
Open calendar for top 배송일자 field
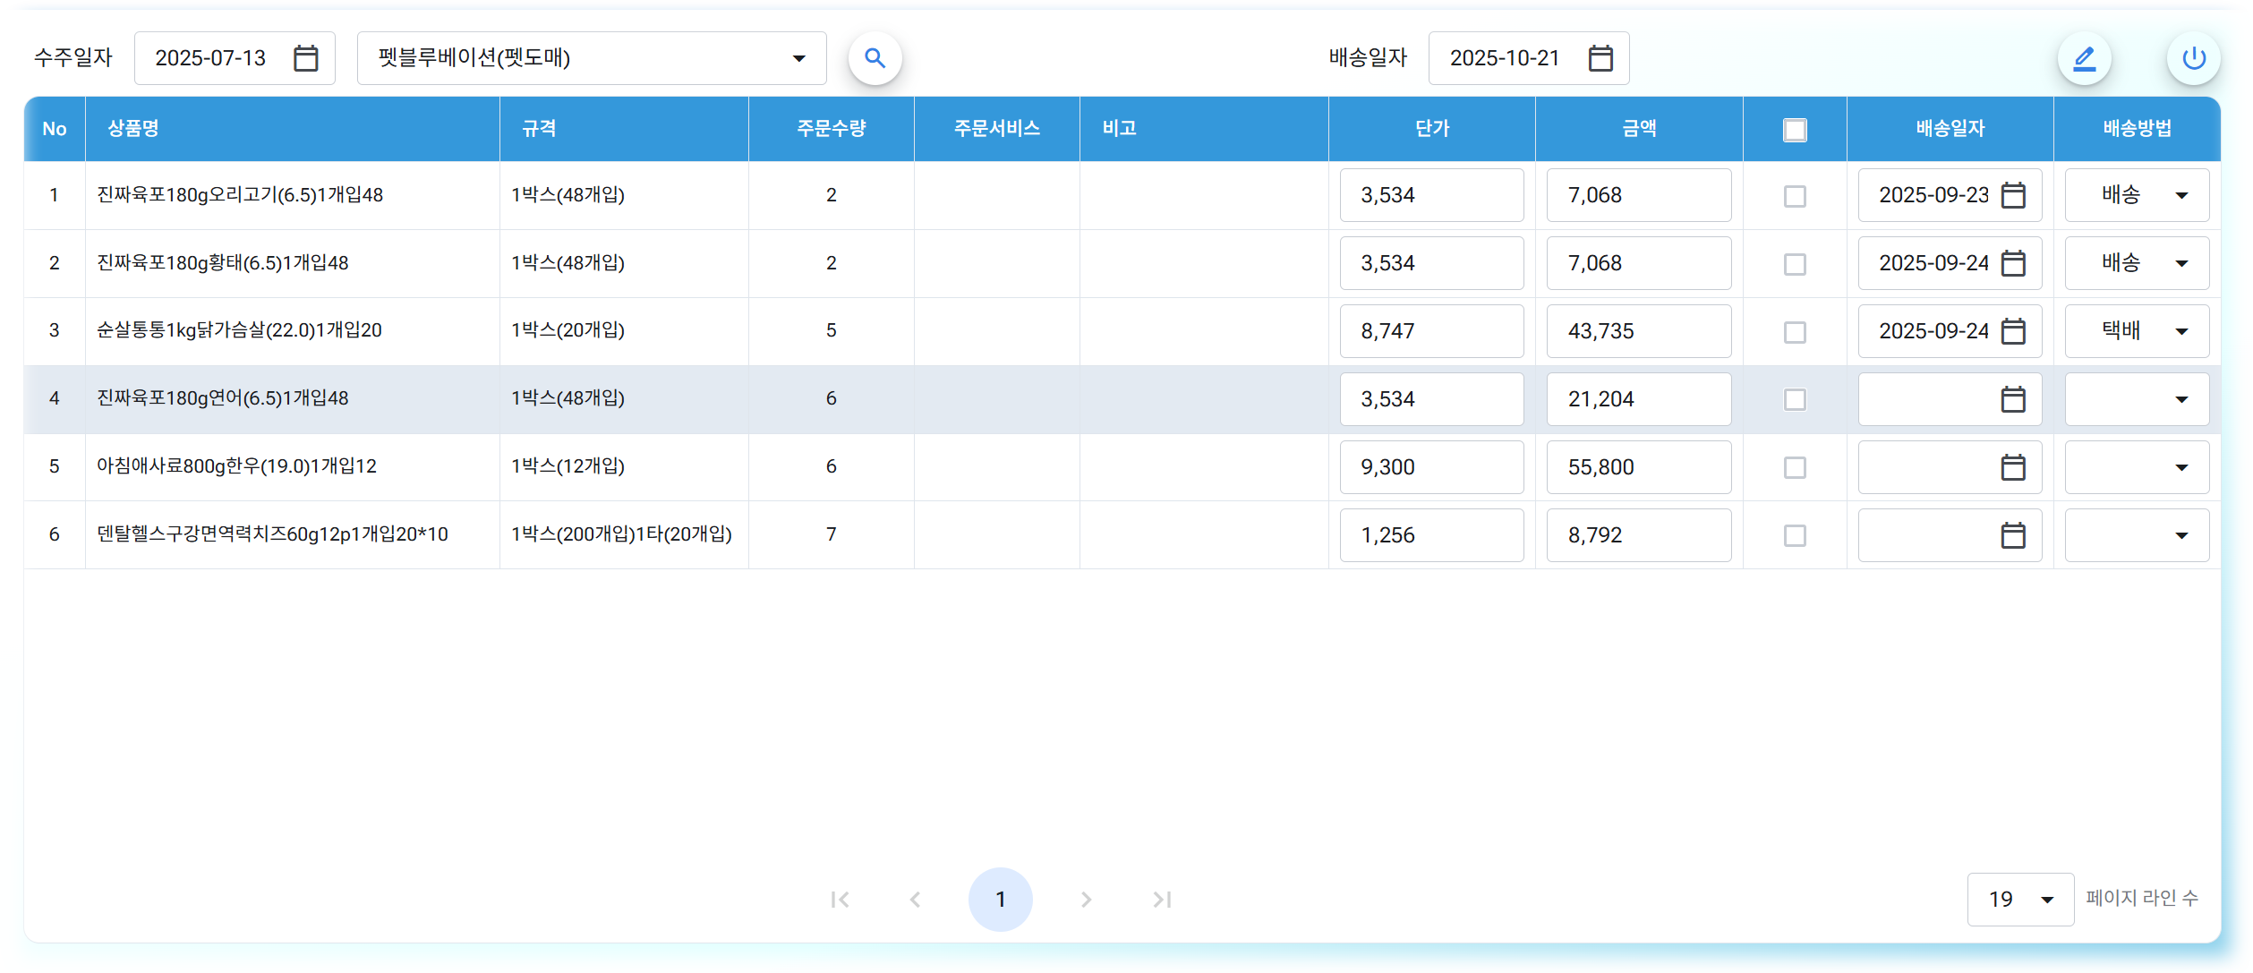pos(1600,58)
